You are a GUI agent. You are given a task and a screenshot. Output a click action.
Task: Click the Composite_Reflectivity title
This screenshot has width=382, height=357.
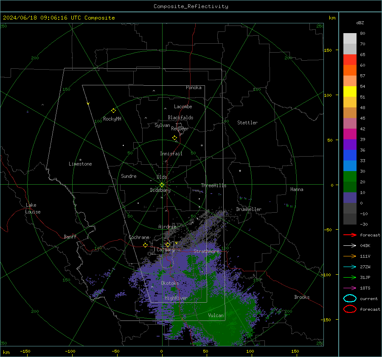[191, 6]
